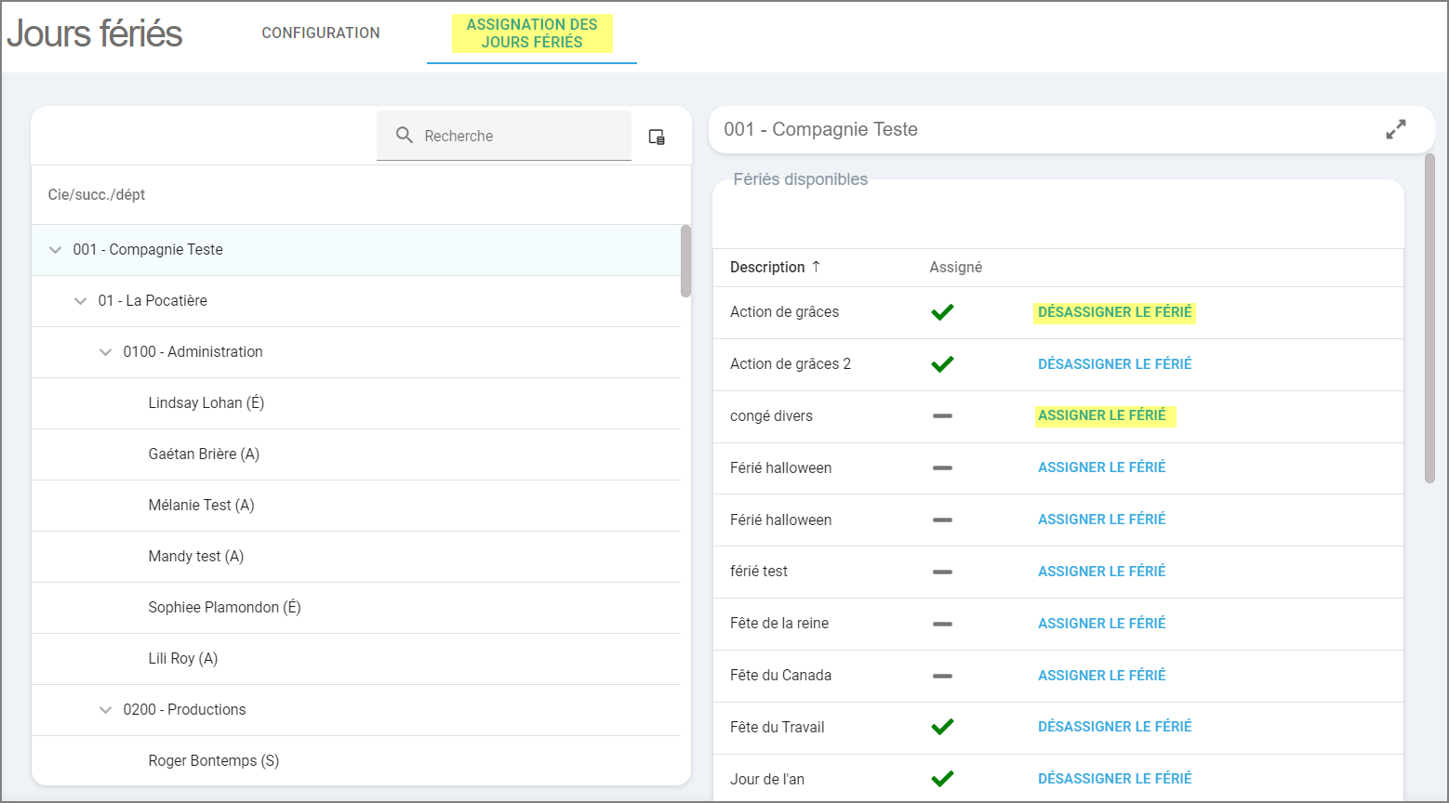The image size is (1449, 803).
Task: Collapse the 0100 - Administration department
Action: point(106,352)
